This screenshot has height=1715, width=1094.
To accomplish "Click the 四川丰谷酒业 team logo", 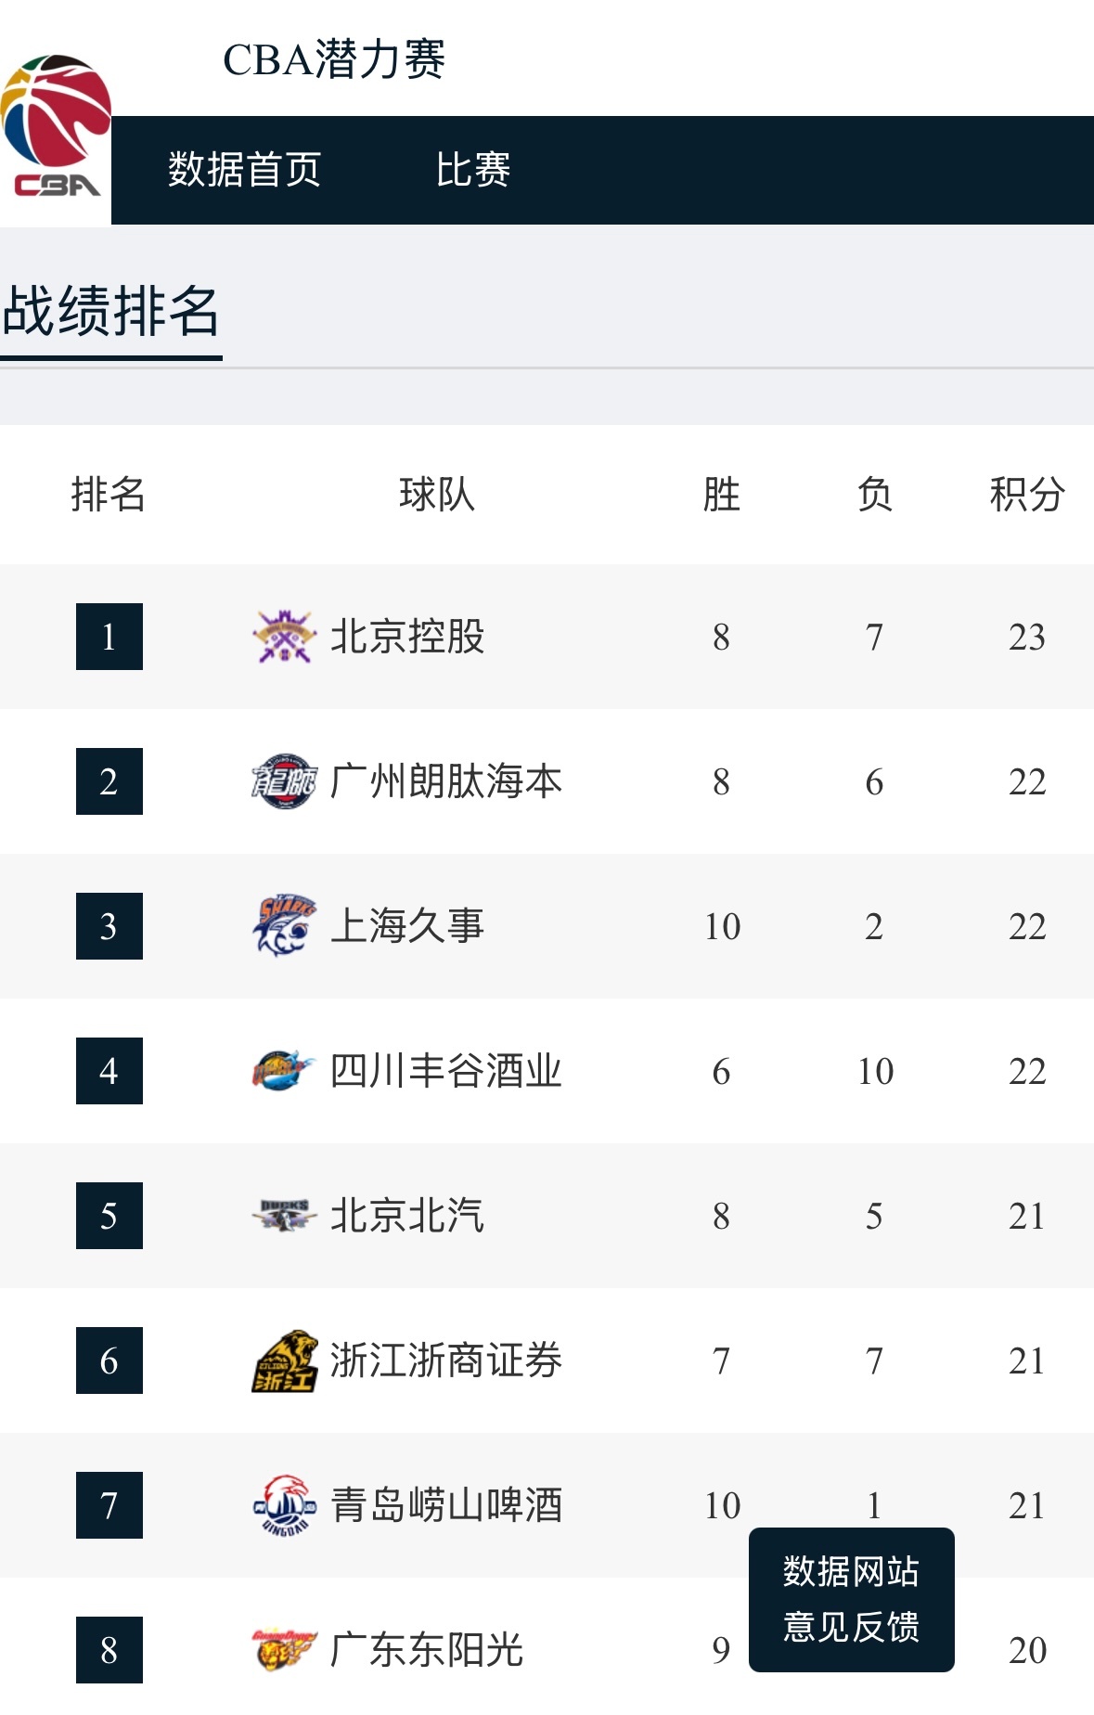I will 284,1071.
